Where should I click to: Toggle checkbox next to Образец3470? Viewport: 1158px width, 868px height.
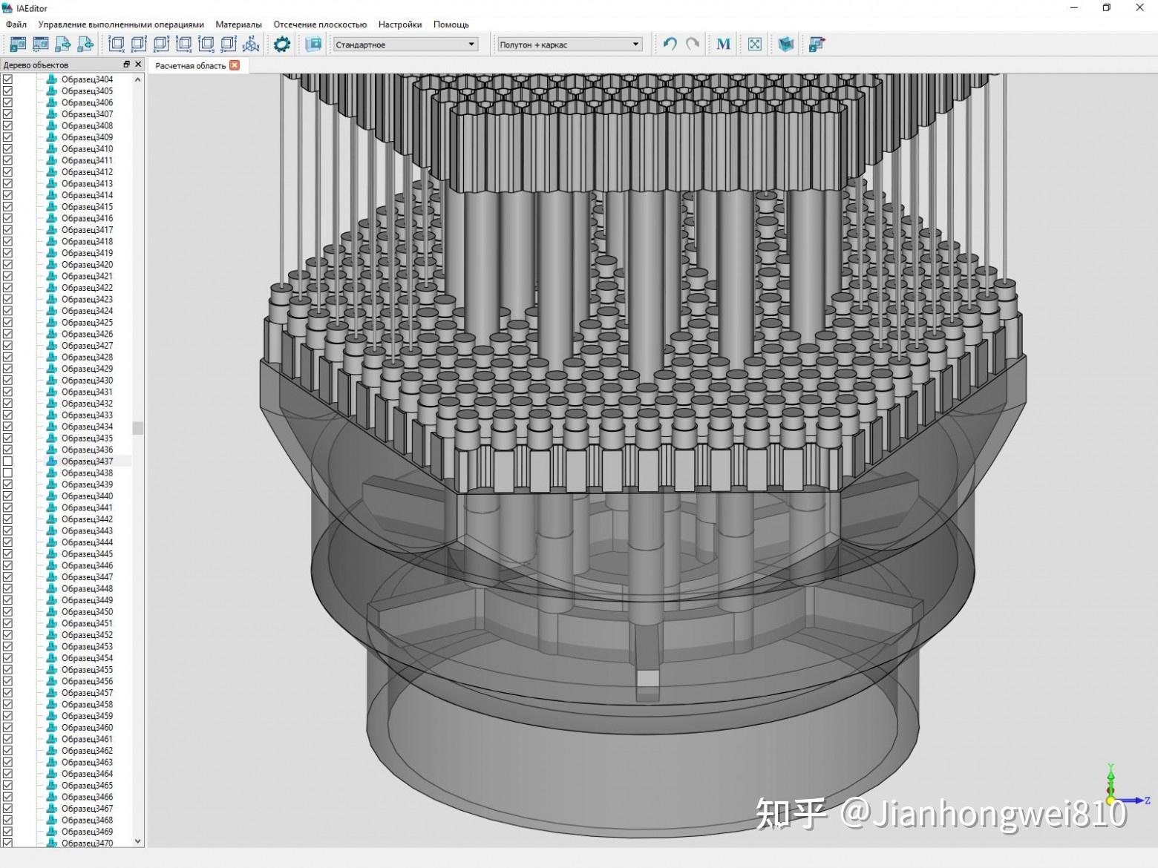coord(8,842)
